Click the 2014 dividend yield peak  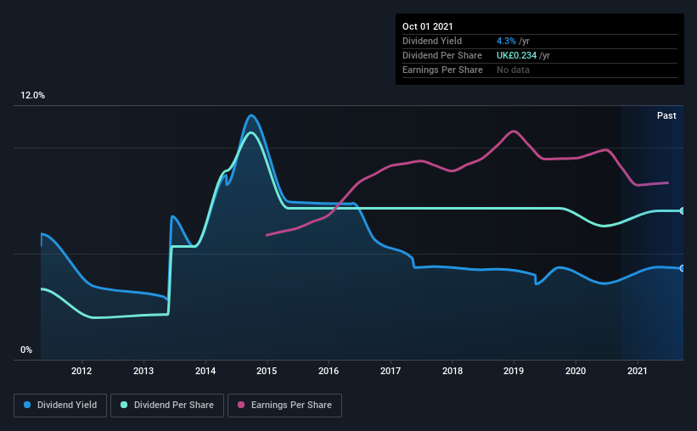pyautogui.click(x=251, y=115)
